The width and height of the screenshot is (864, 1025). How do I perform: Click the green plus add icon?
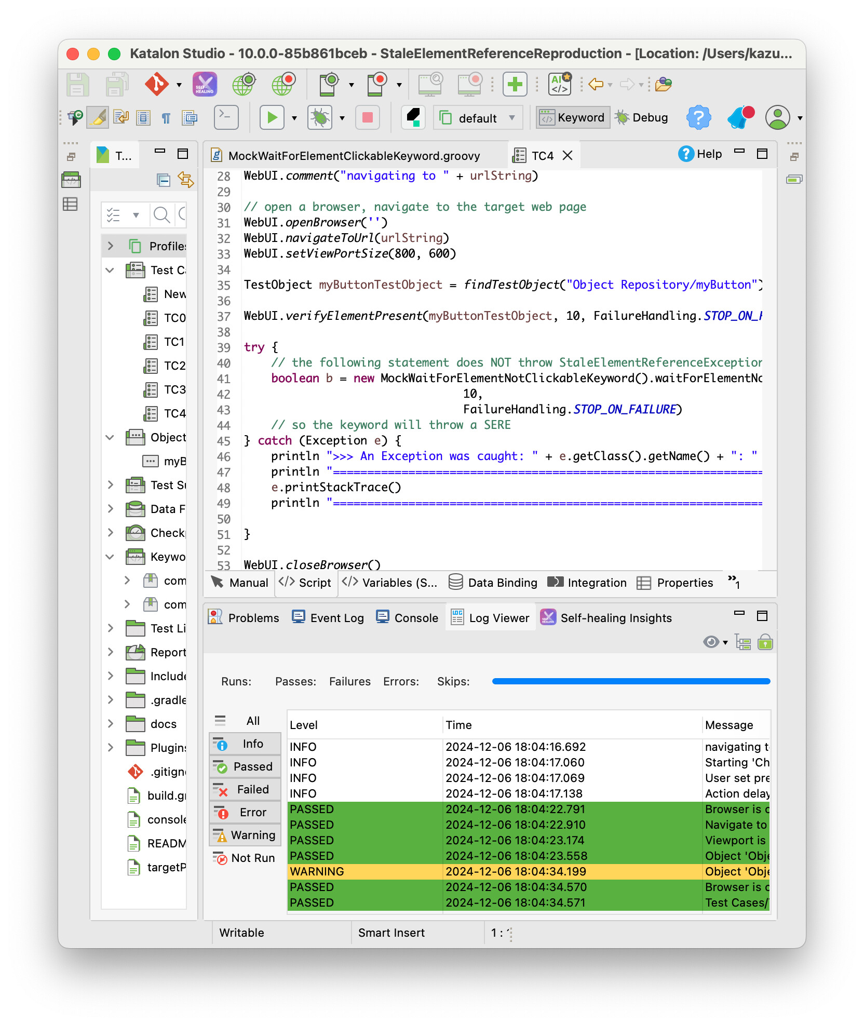tap(515, 84)
